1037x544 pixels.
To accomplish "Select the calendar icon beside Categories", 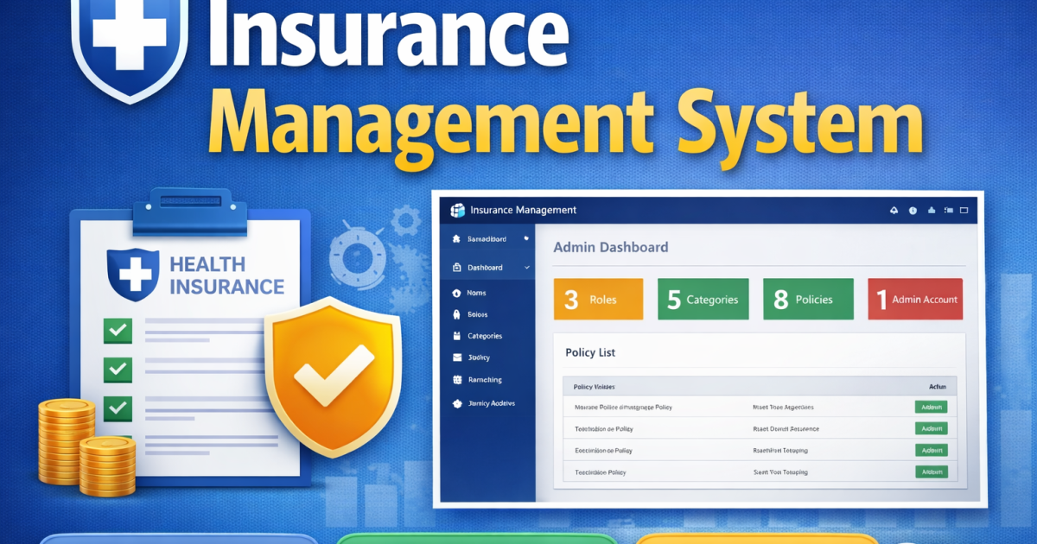I will click(x=456, y=336).
